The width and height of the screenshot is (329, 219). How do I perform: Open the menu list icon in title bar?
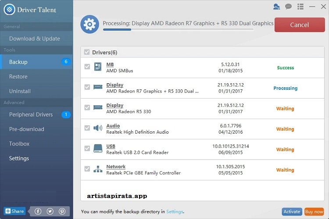pyautogui.click(x=300, y=7)
